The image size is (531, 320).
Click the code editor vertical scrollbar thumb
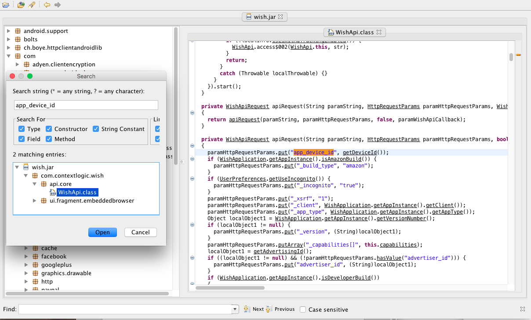(x=511, y=58)
